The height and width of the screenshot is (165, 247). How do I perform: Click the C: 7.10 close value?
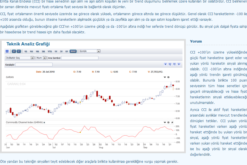[x=133, y=72]
